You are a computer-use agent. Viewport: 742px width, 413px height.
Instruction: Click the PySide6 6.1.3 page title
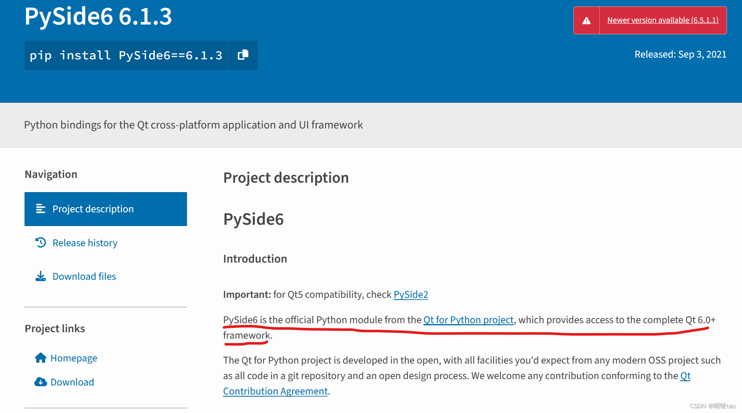click(98, 16)
